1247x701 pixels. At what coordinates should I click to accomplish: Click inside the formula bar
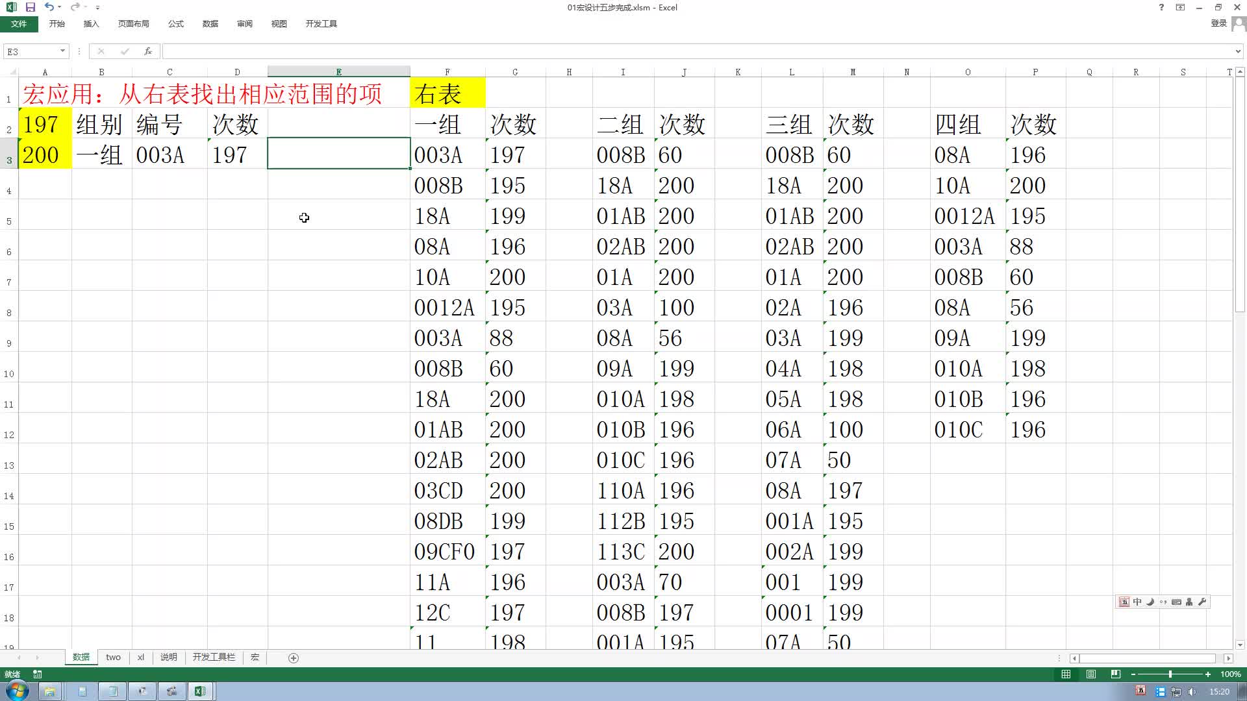pos(698,51)
